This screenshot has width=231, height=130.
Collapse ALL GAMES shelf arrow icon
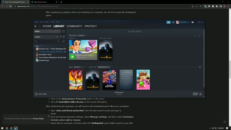pyautogui.click(x=200, y=67)
